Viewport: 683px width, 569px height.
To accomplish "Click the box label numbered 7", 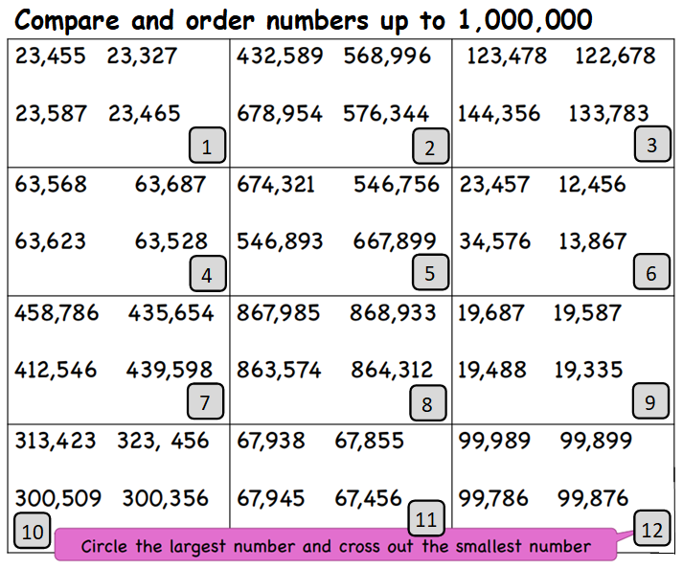I will pos(205,401).
